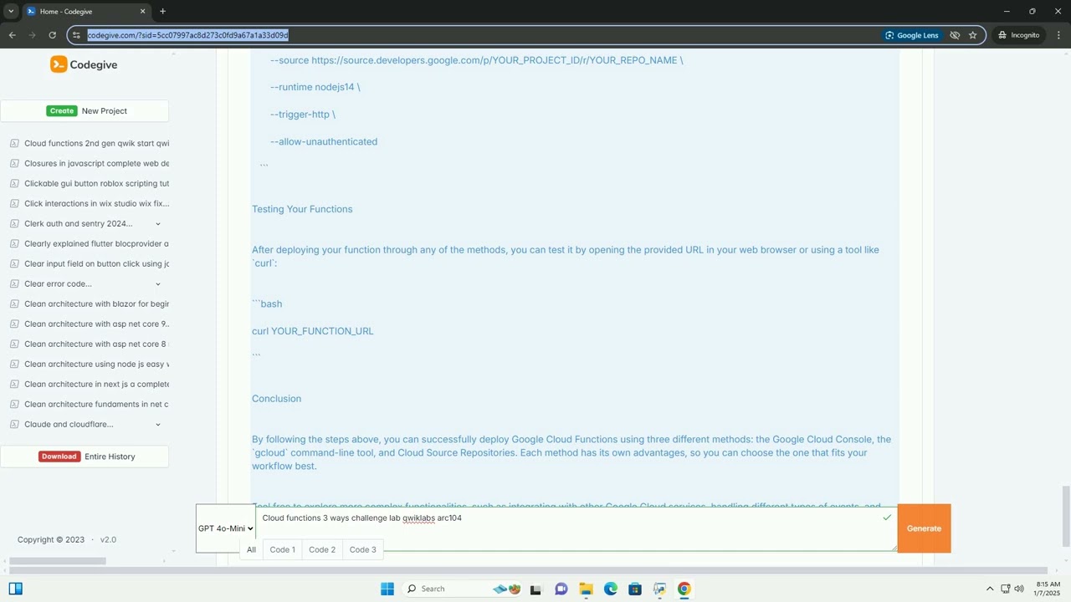Click the Incognito profile button
This screenshot has width=1071, height=602.
pos(1018,35)
